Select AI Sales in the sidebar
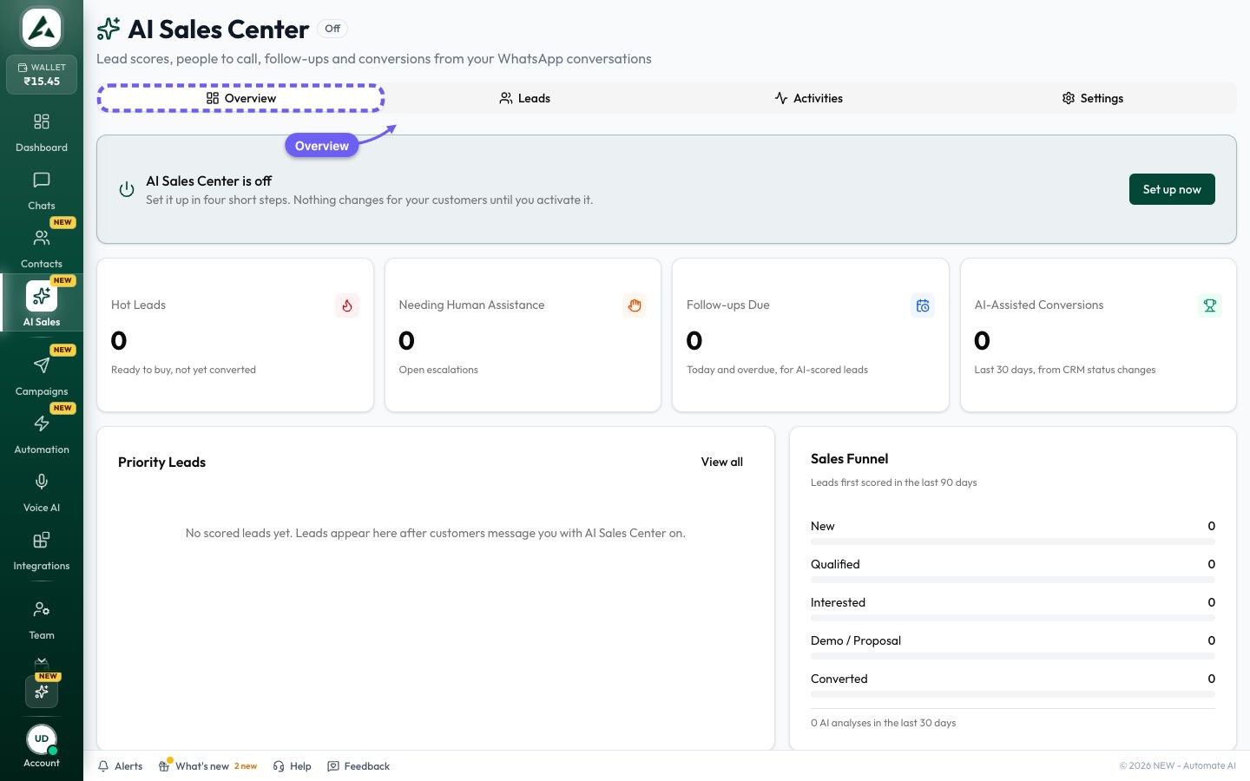Image resolution: width=1250 pixels, height=781 pixels. click(42, 304)
